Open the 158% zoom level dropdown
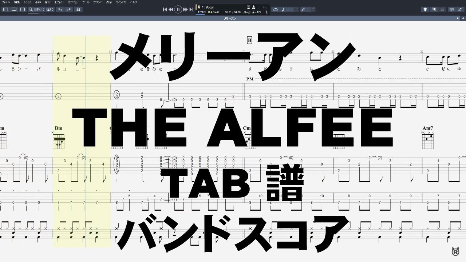 coord(37,9)
